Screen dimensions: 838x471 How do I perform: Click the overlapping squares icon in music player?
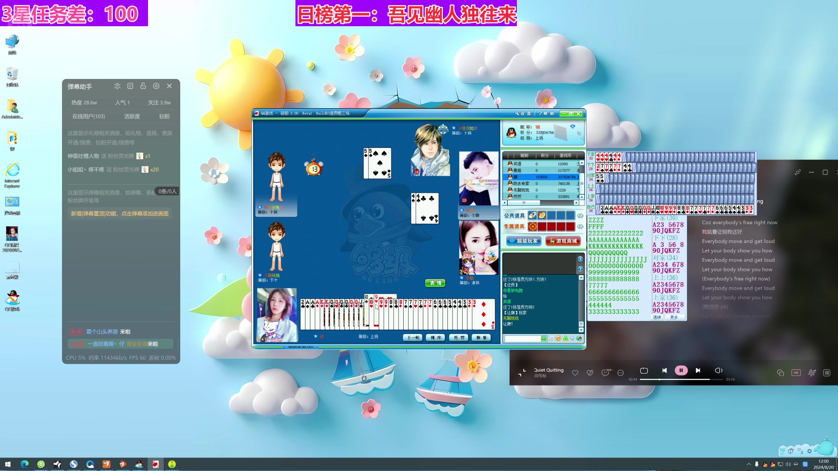[x=780, y=373]
